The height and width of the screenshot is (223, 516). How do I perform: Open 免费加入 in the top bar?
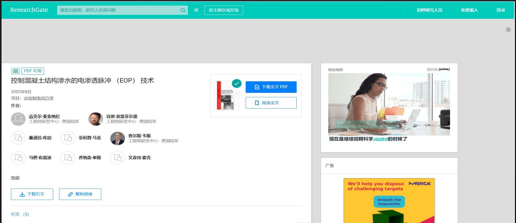point(469,10)
